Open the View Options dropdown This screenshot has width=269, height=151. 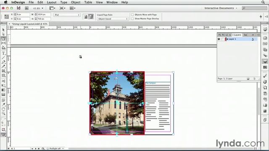click(52, 8)
